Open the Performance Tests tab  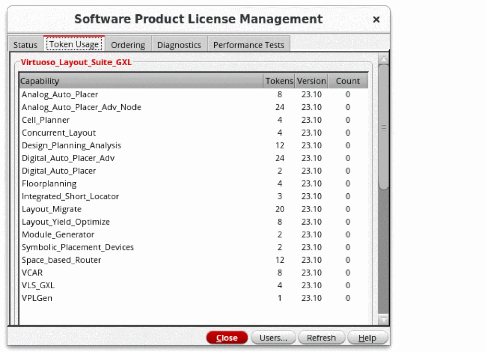248,45
